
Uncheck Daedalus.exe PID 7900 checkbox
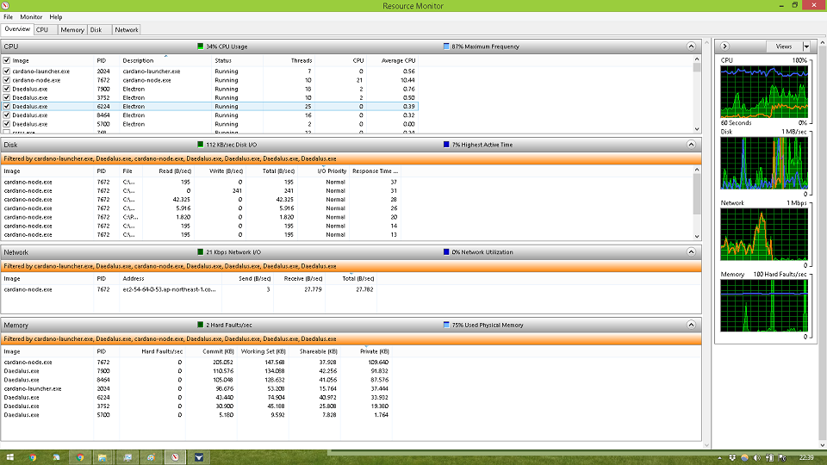point(7,89)
